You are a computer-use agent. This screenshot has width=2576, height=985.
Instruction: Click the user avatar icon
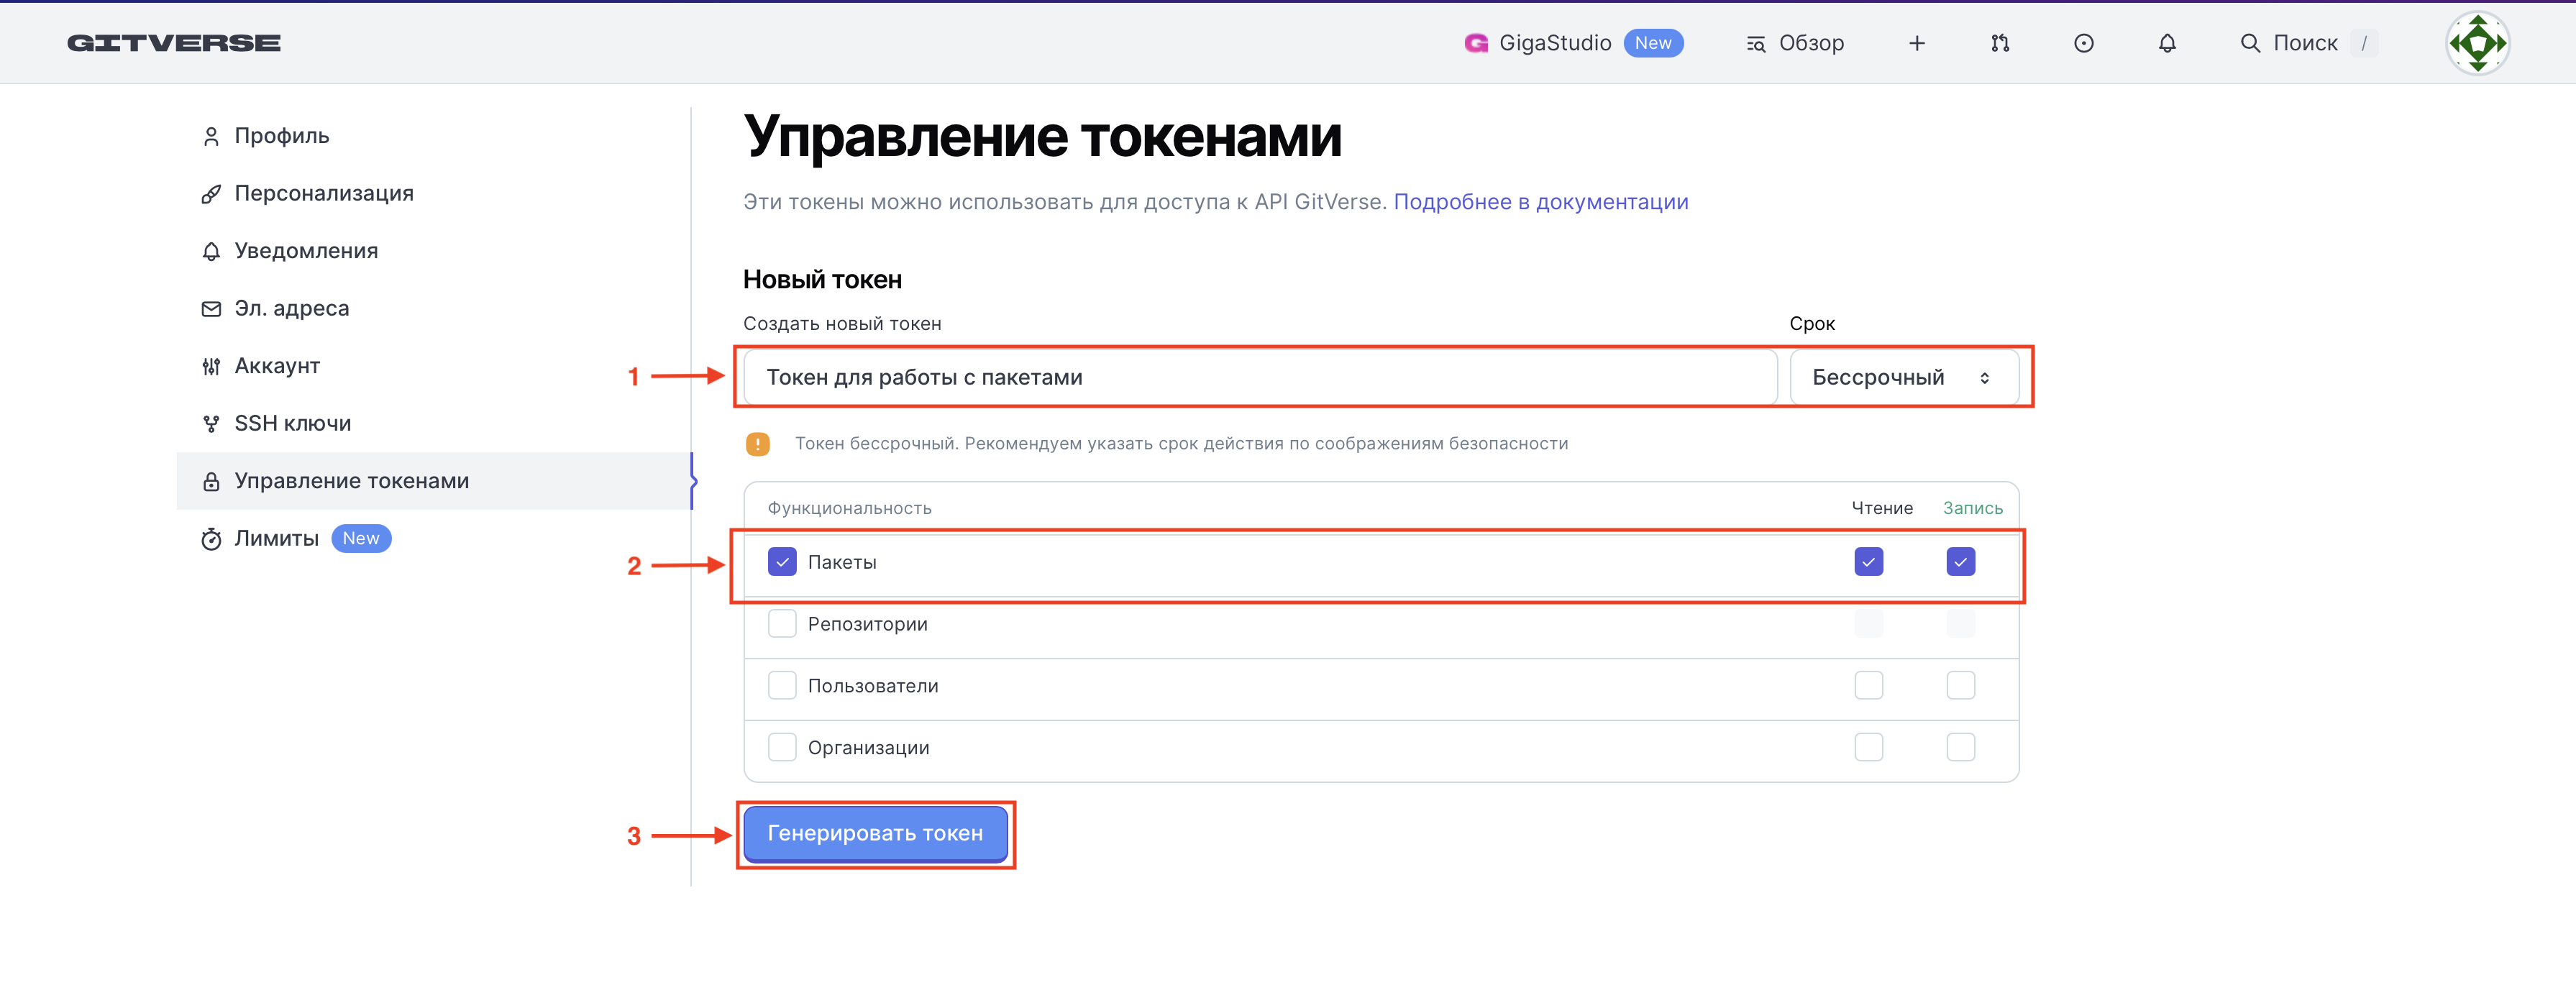point(2477,43)
